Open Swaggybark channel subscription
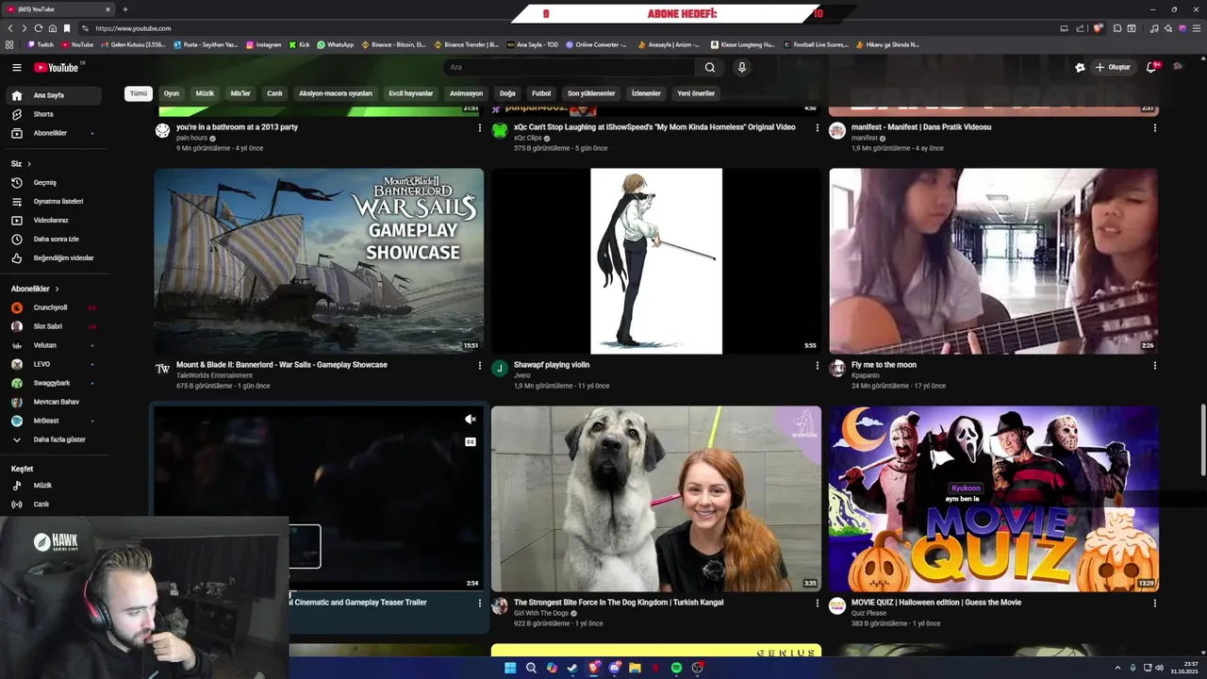This screenshot has width=1207, height=679. 56,383
